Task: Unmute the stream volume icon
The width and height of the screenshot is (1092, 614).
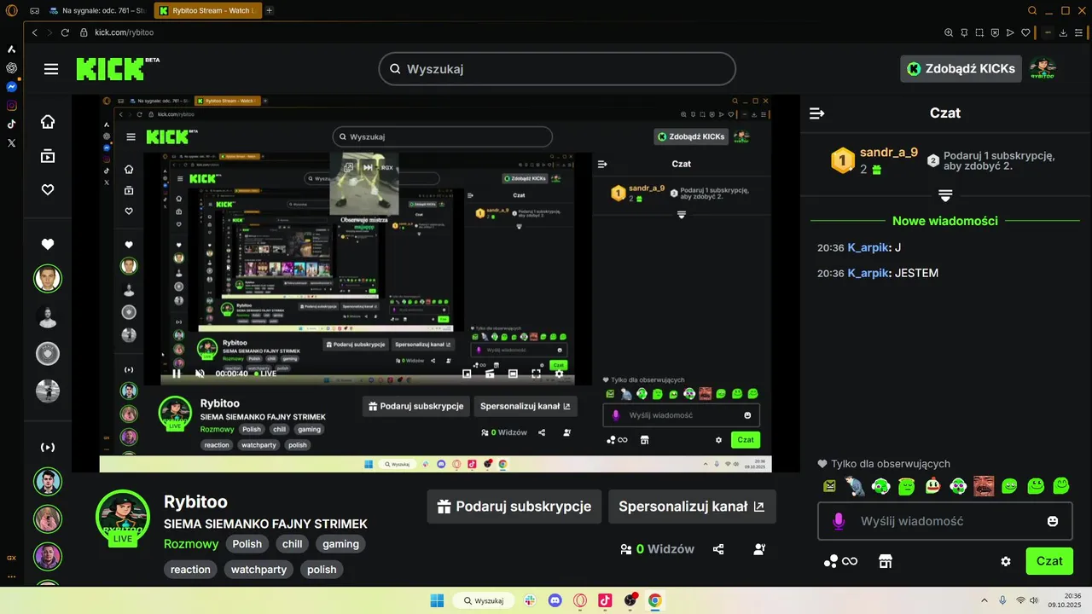Action: click(x=200, y=374)
